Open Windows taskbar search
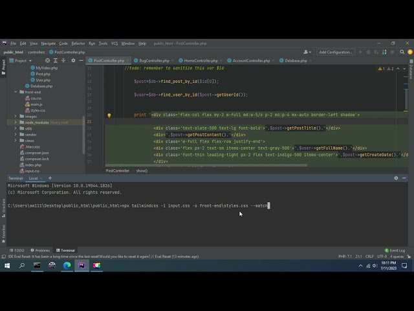Image resolution: width=414 pixels, height=311 pixels. (x=22, y=266)
